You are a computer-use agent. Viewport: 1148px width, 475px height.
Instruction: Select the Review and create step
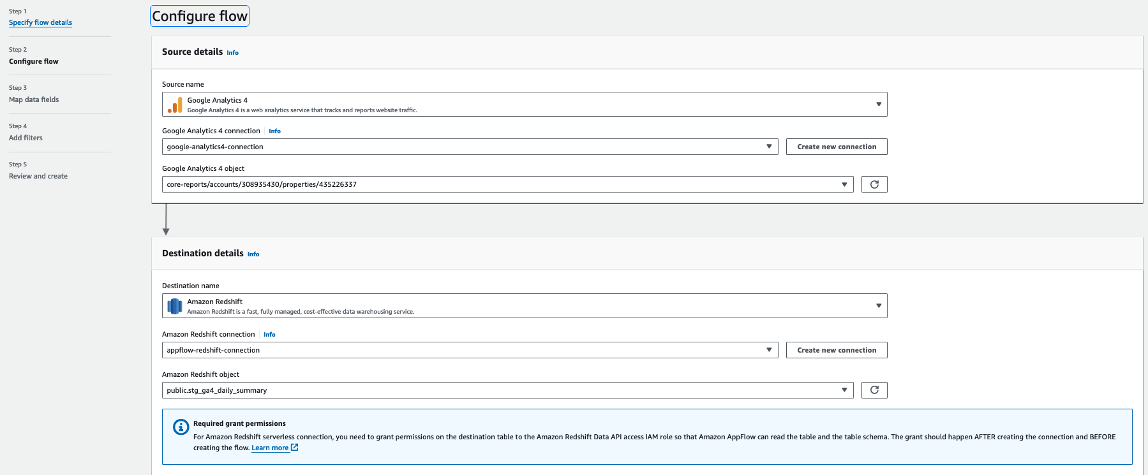38,176
